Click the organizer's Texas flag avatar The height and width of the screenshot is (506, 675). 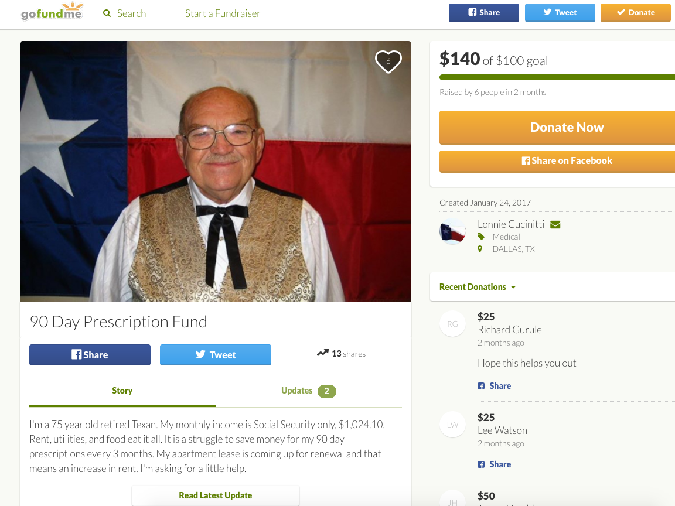tap(452, 231)
